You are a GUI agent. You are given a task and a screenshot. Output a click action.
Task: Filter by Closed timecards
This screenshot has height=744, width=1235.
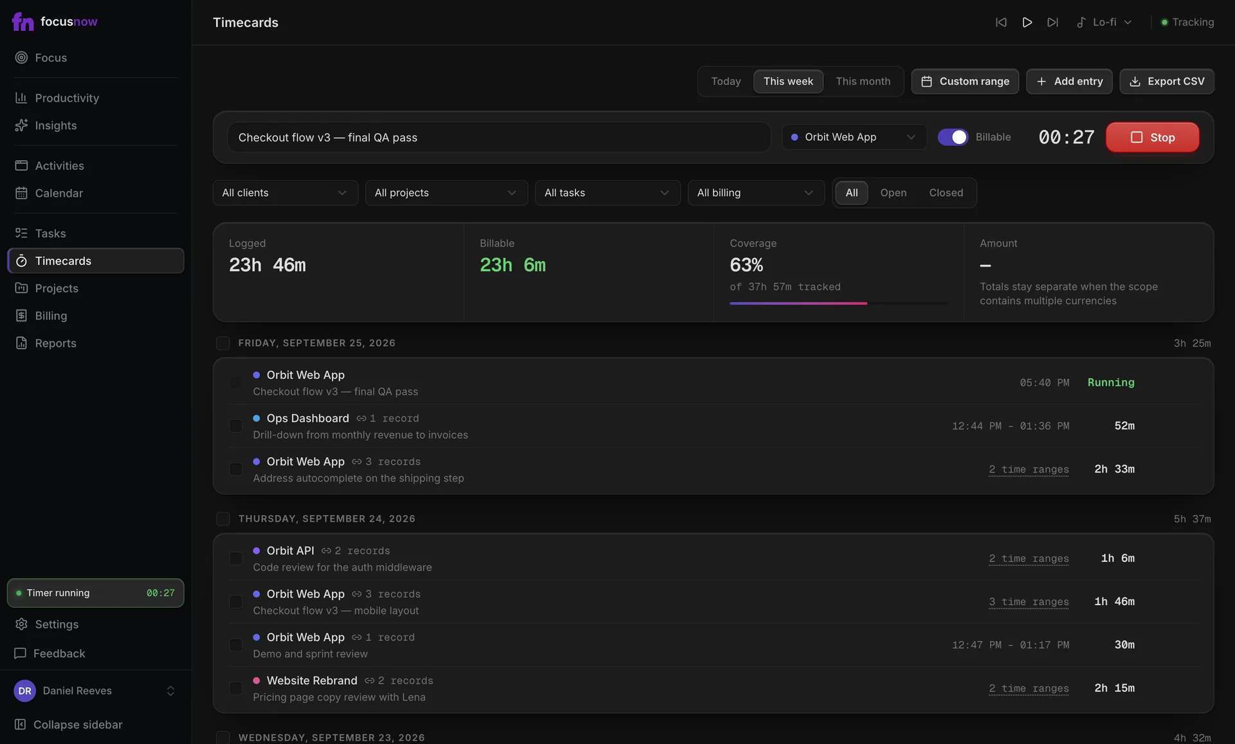[x=946, y=192]
